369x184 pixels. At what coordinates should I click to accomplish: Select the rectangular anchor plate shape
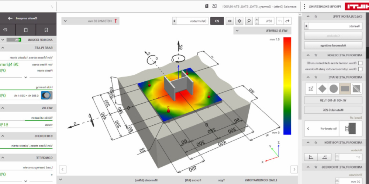346,89
